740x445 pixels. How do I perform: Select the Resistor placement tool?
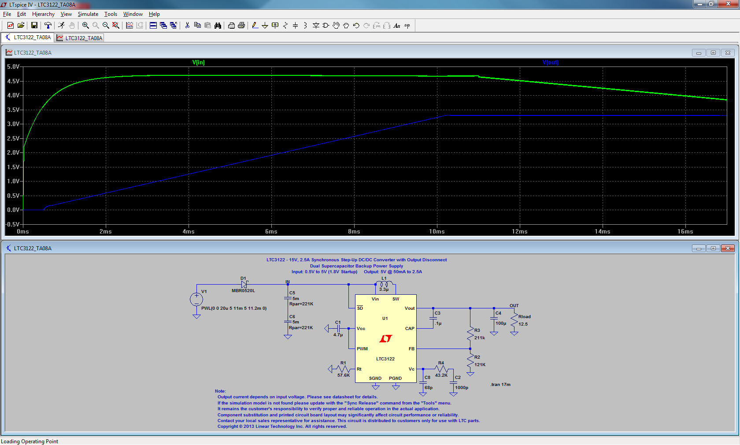(x=285, y=26)
